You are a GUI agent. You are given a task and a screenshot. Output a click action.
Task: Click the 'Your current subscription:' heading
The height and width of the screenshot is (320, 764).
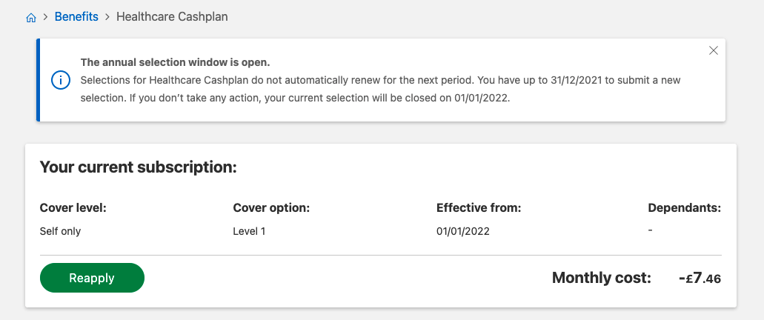tap(138, 167)
